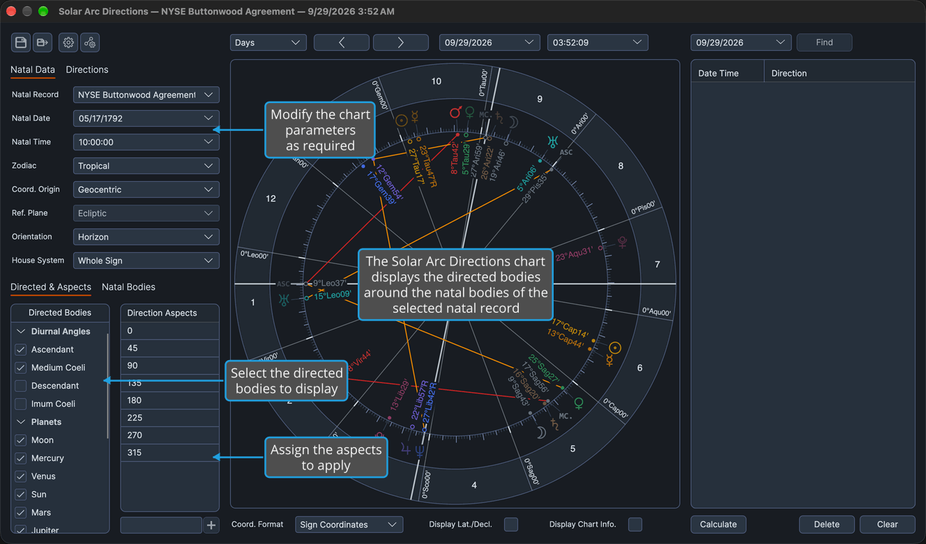The image size is (926, 544).
Task: Toggle the Venus checkbox
Action: point(21,476)
